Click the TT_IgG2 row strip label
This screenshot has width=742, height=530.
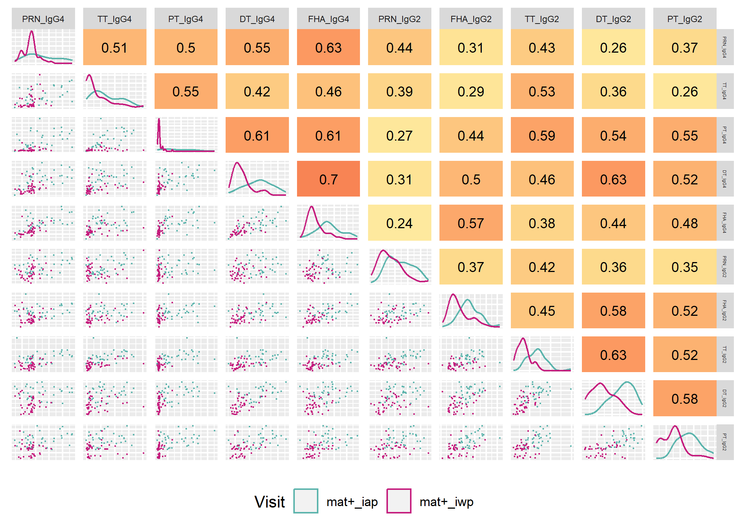725,354
